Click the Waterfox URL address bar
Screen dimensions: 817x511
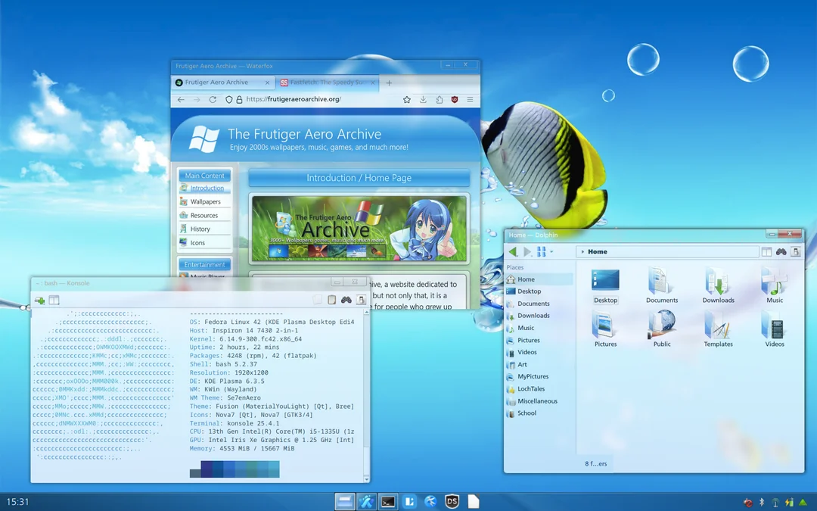tap(318, 99)
